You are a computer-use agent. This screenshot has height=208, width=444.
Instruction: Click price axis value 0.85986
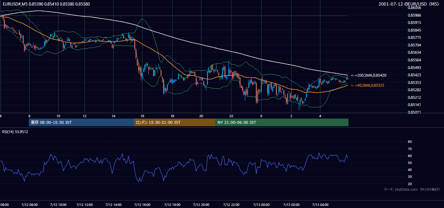pyautogui.click(x=414, y=15)
